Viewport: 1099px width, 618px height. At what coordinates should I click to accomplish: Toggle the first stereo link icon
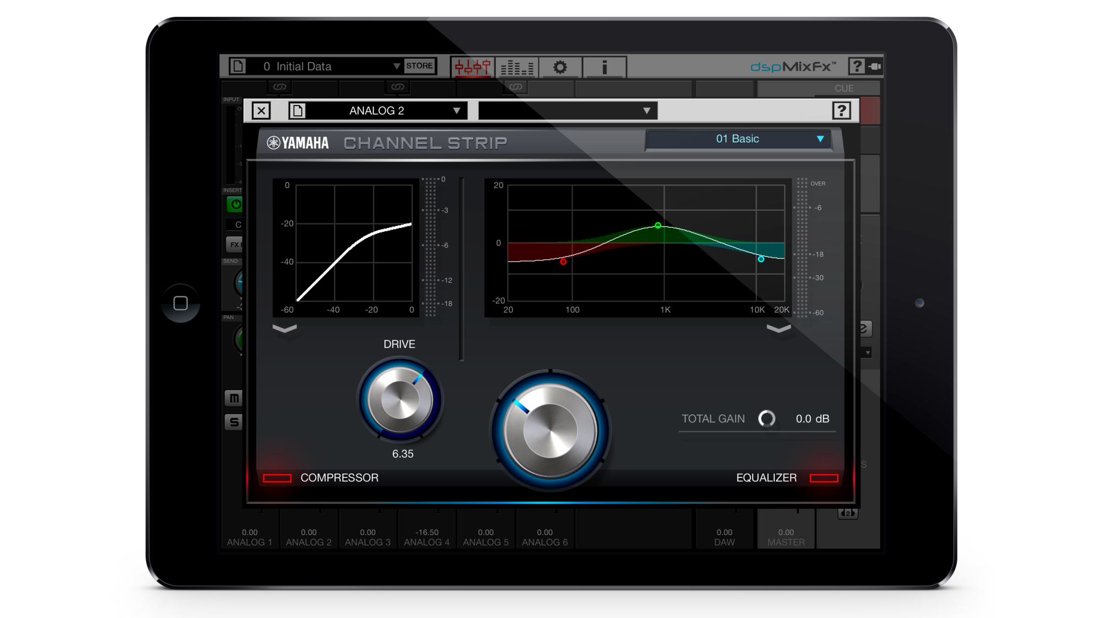pyautogui.click(x=280, y=87)
